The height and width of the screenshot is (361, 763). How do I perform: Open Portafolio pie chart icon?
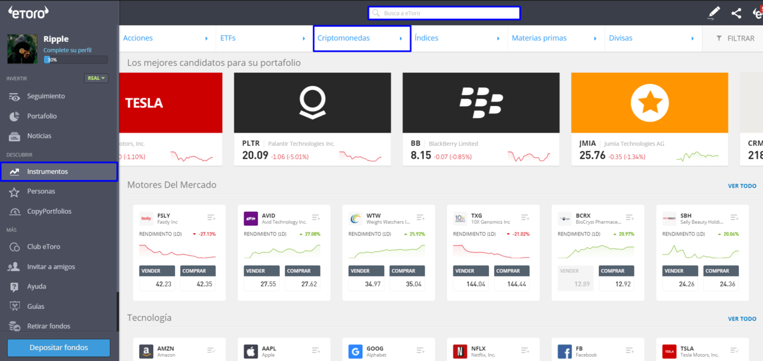(x=15, y=116)
